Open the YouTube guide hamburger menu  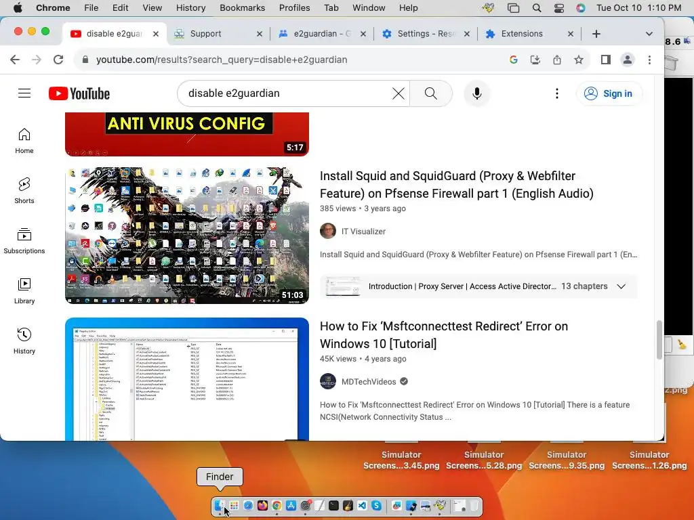pos(24,93)
